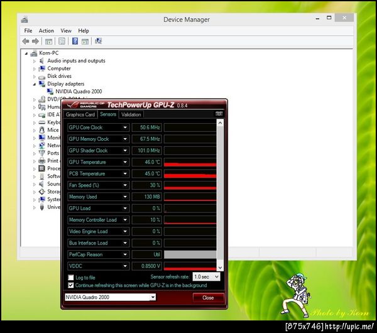Click the Close button in GPU-Z
This screenshot has height=333, width=377.
pyautogui.click(x=208, y=298)
